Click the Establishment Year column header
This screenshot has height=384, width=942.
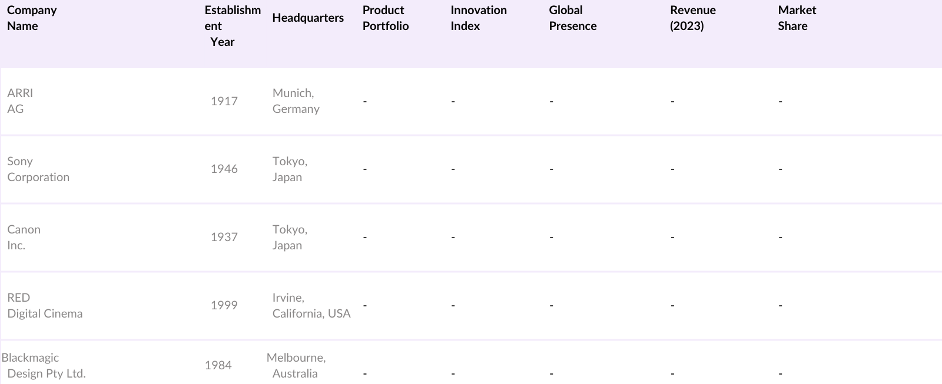pos(232,26)
